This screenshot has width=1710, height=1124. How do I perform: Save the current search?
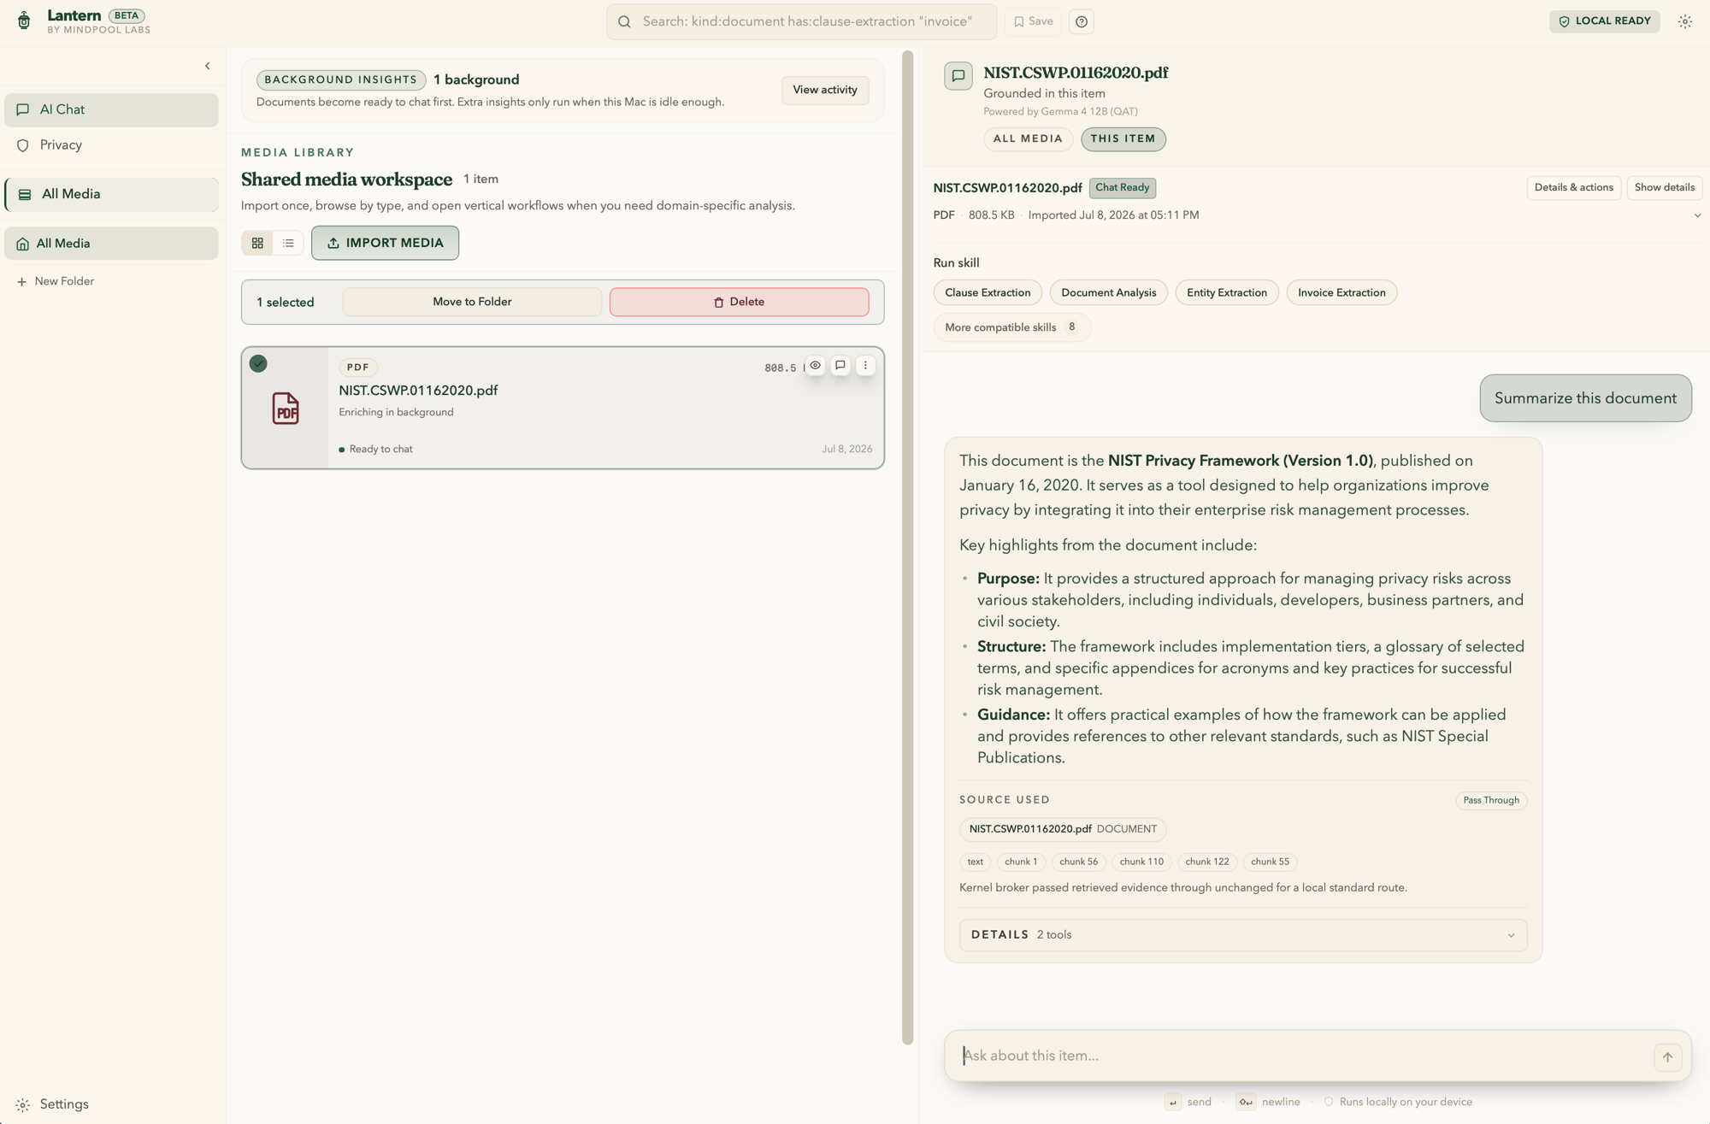click(1033, 22)
